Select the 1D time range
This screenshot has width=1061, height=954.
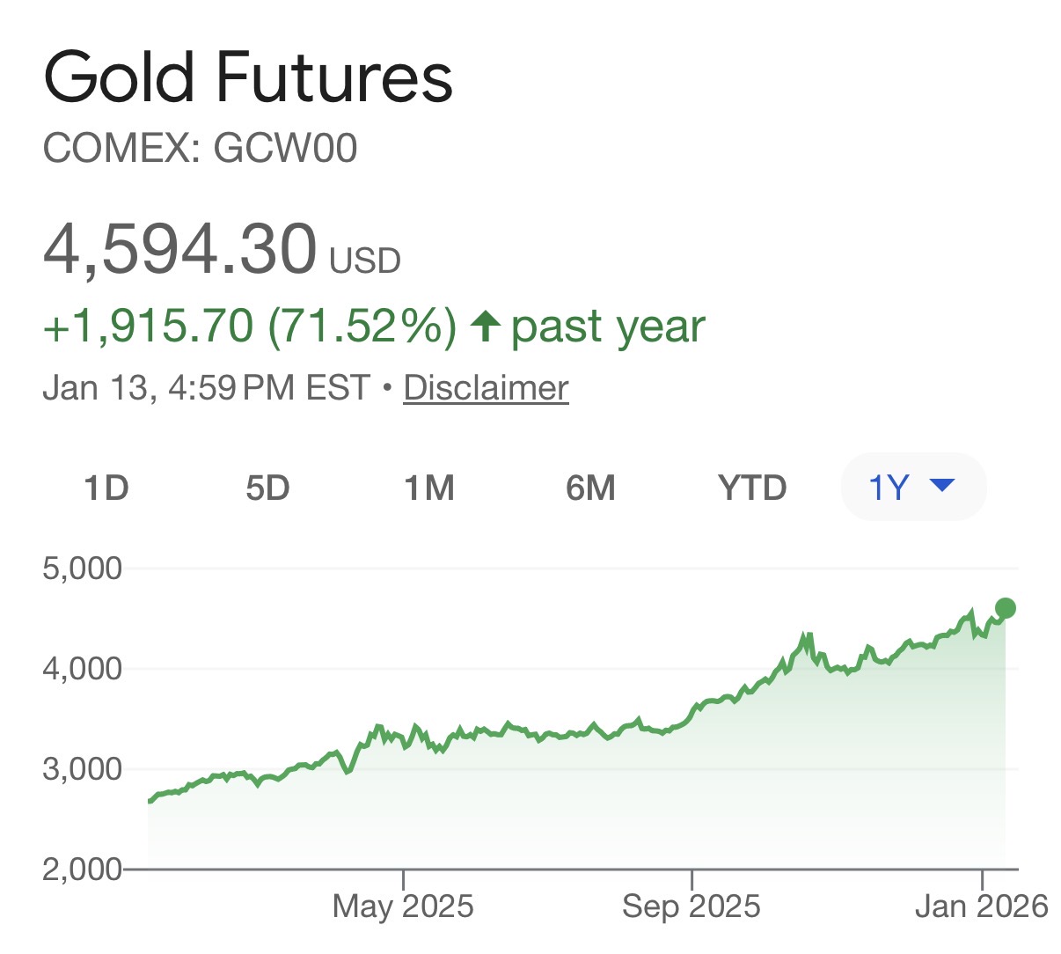coord(106,488)
